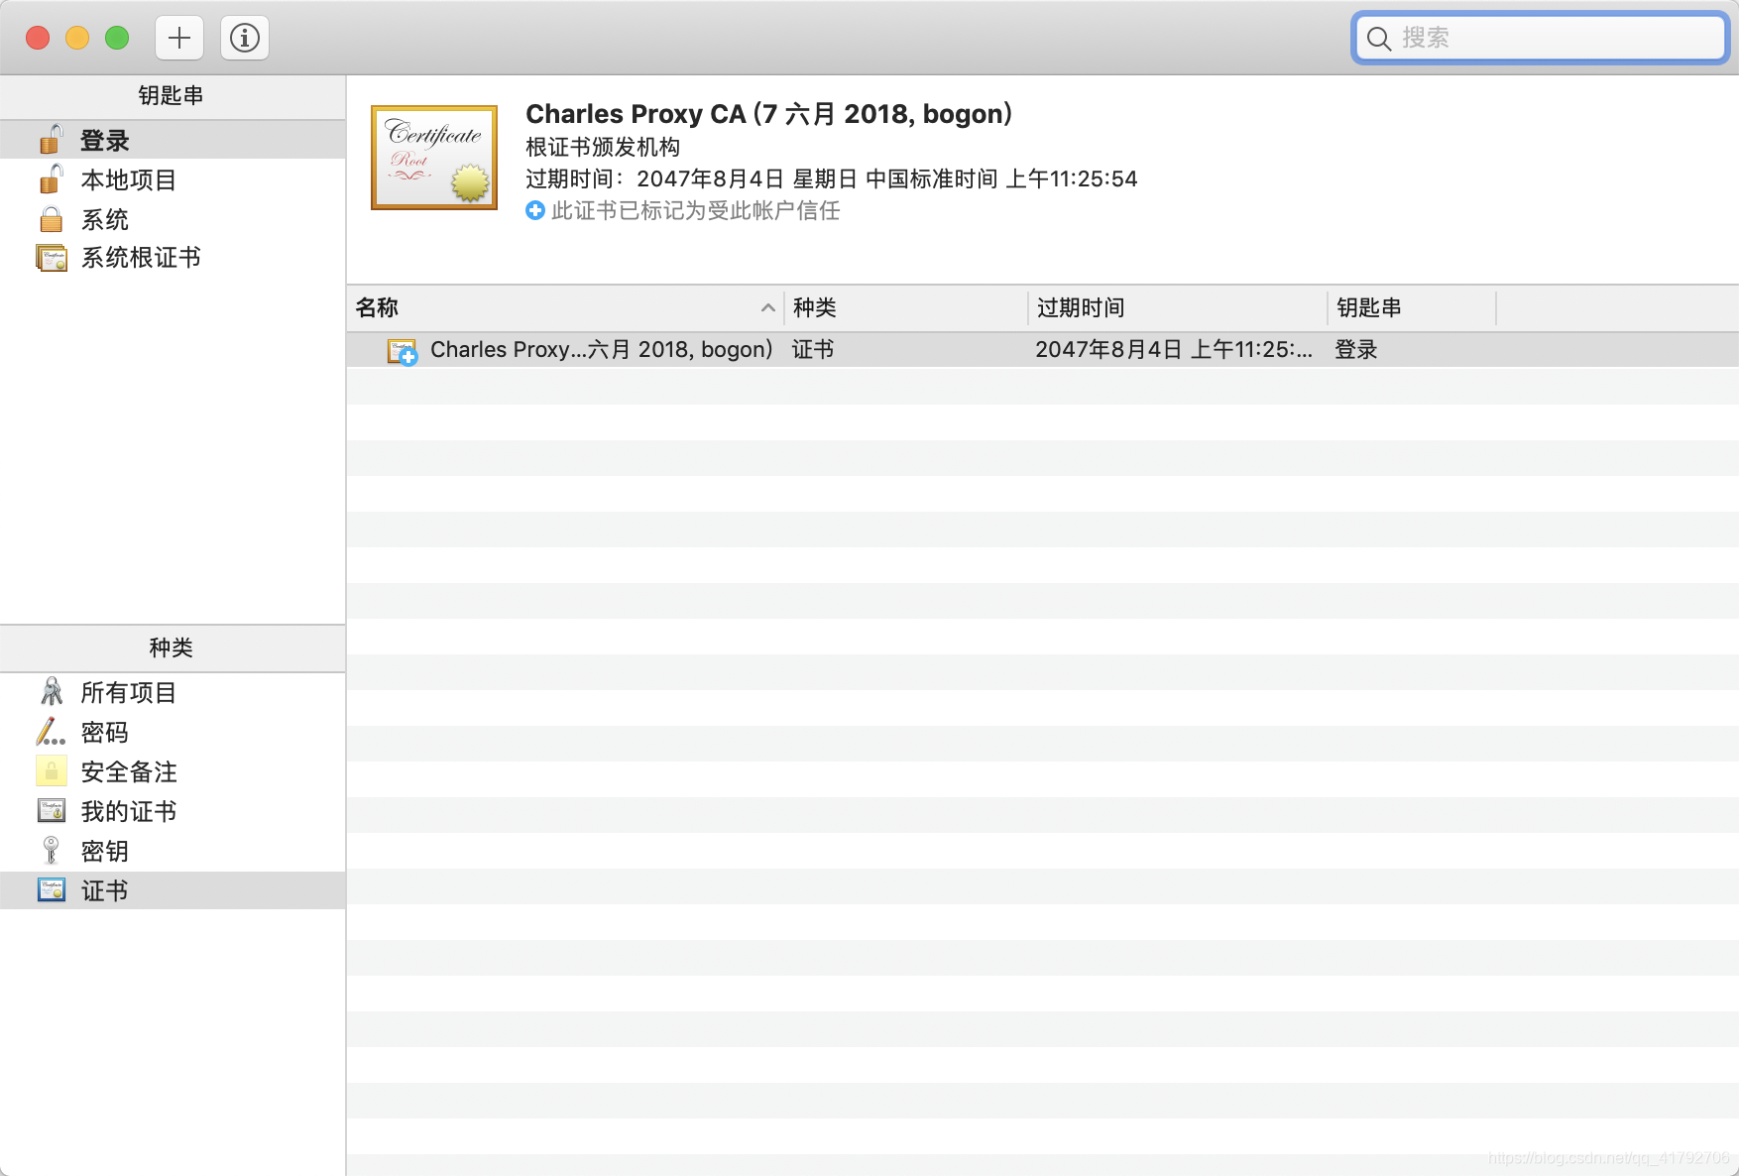Click the 此证书已标记为受此帐户信任 trust text

(x=696, y=210)
